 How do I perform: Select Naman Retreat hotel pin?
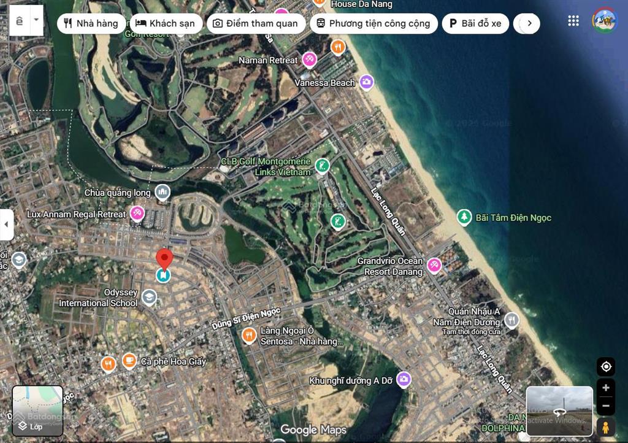click(309, 60)
